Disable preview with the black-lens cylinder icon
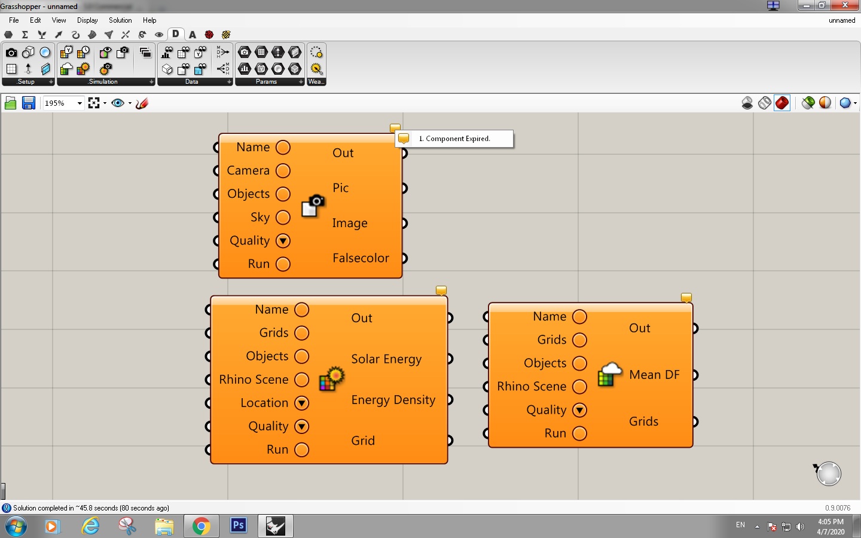861x538 pixels. pyautogui.click(x=747, y=103)
